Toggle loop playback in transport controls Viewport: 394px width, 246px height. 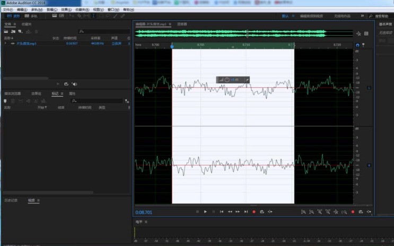click(262, 212)
